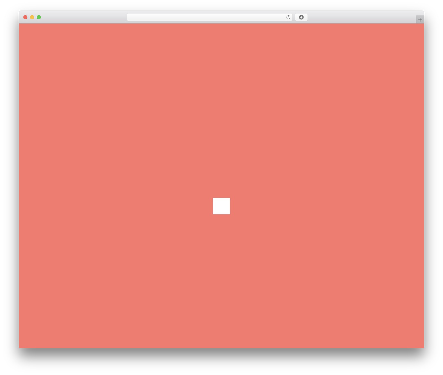Close the window with red button
Viewport: 443px width, 375px height.
coord(25,17)
